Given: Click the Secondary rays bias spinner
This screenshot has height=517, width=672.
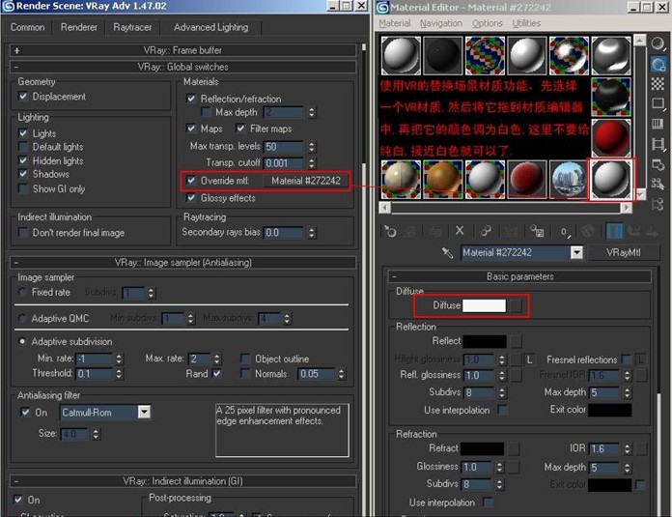Looking at the screenshot, I should 312,233.
